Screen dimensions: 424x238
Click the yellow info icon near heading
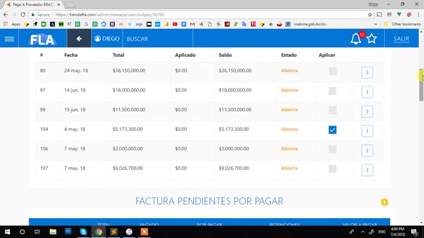click(384, 202)
